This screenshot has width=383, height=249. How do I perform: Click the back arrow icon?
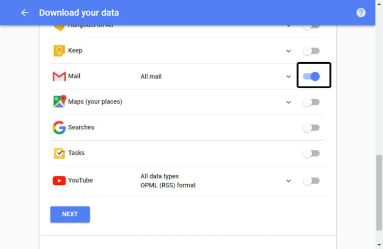point(24,13)
